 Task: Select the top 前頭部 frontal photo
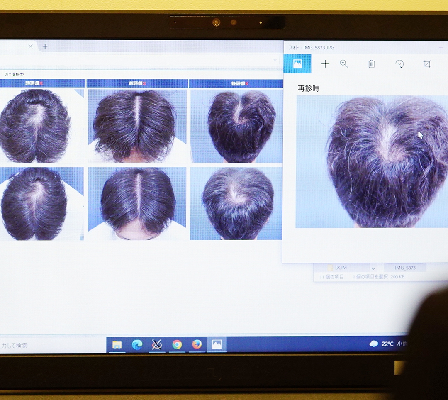[137, 126]
